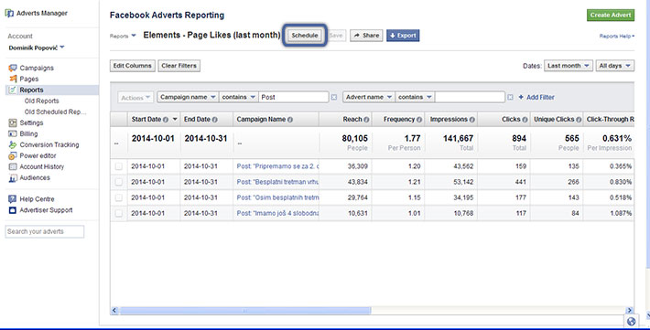Click the Campaign name filter text field containing Post
This screenshot has height=330, width=650.
tap(294, 97)
